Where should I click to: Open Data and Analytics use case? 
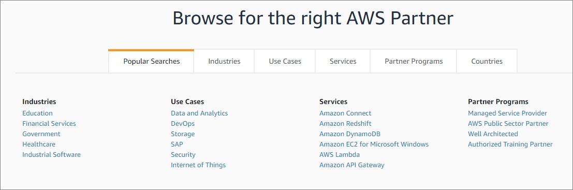click(199, 113)
